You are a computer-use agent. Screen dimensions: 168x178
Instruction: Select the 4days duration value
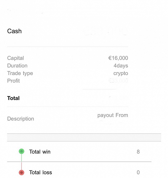121,66
